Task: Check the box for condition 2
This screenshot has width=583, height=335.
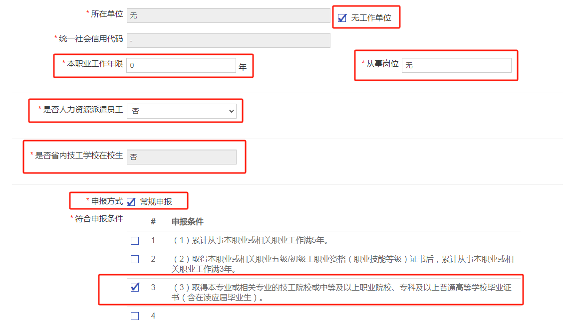Action: pyautogui.click(x=135, y=259)
